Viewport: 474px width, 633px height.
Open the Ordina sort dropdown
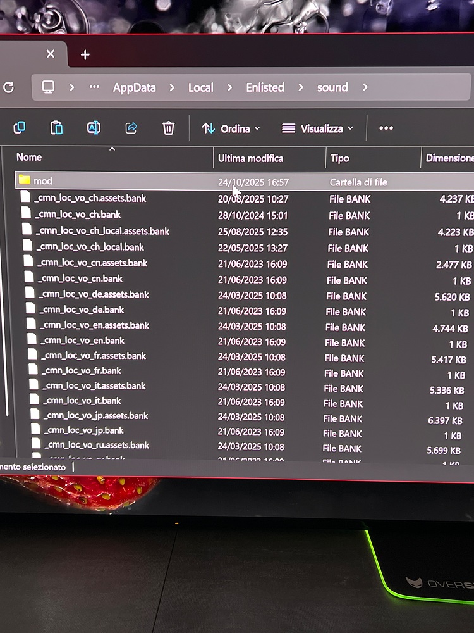(x=231, y=128)
